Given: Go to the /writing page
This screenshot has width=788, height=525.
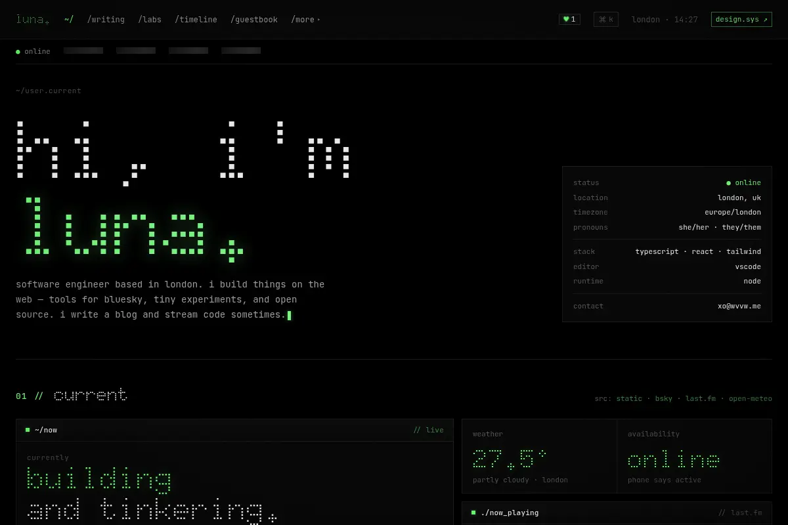Looking at the screenshot, I should pyautogui.click(x=106, y=20).
